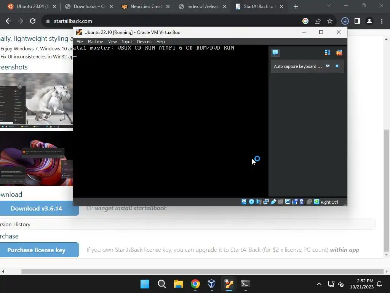
Task: Open the Windows Start menu
Action: click(145, 284)
